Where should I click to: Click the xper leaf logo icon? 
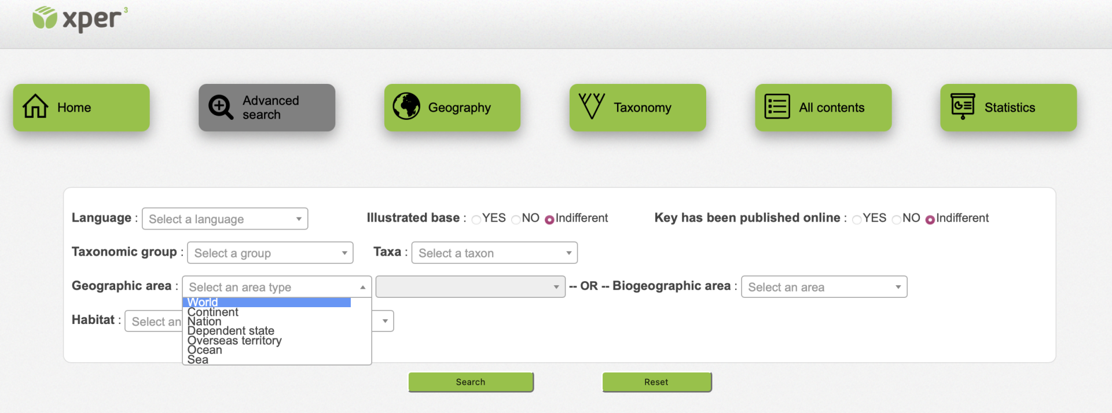45,18
